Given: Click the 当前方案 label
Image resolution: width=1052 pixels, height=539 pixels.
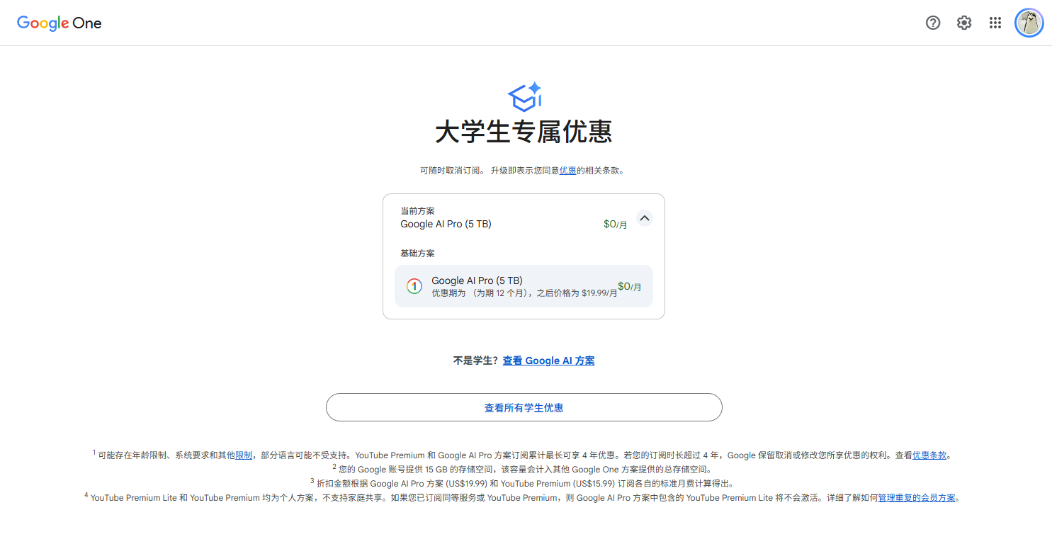Looking at the screenshot, I should [417, 211].
